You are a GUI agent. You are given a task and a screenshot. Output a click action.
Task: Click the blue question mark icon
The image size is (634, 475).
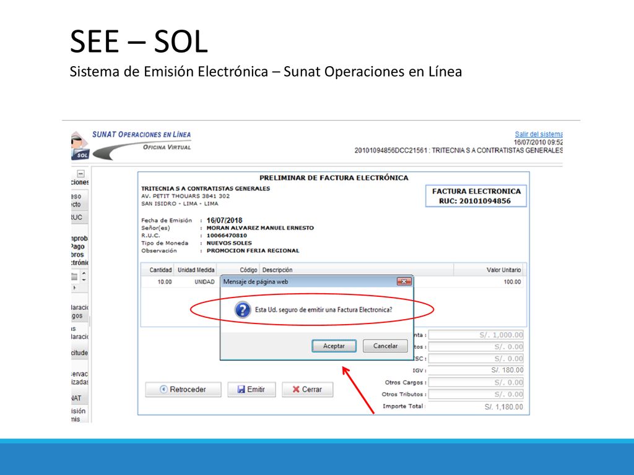pyautogui.click(x=243, y=310)
